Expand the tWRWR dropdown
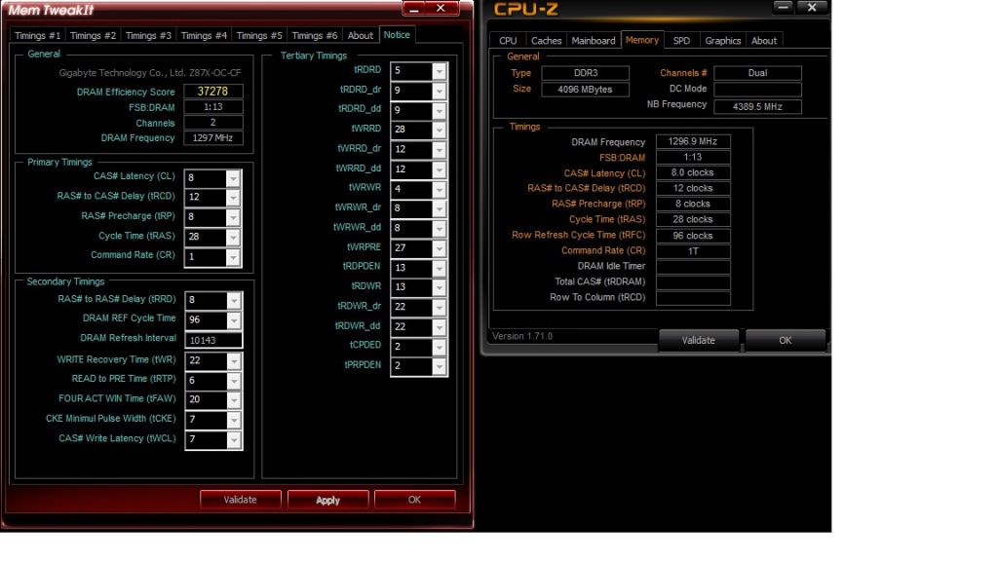 [440, 189]
